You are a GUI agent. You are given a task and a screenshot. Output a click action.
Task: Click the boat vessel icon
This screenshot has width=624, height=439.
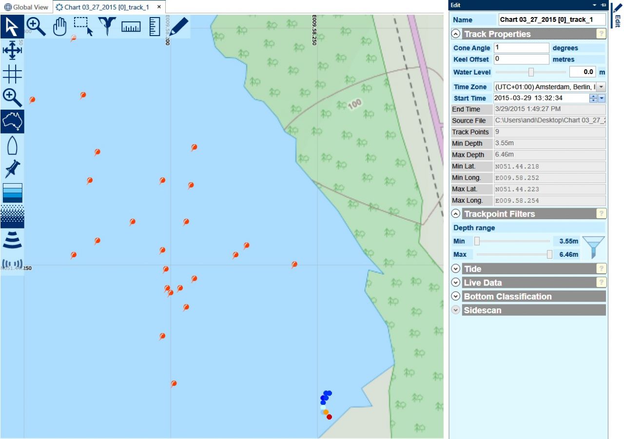tap(12, 146)
